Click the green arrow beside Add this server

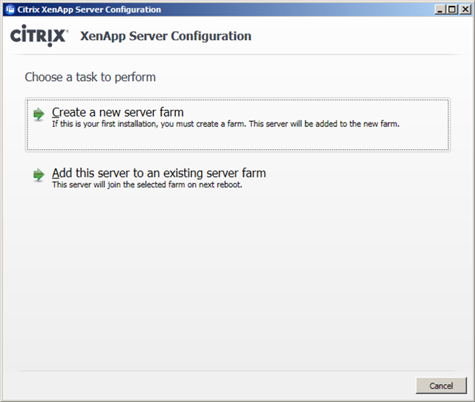39,175
